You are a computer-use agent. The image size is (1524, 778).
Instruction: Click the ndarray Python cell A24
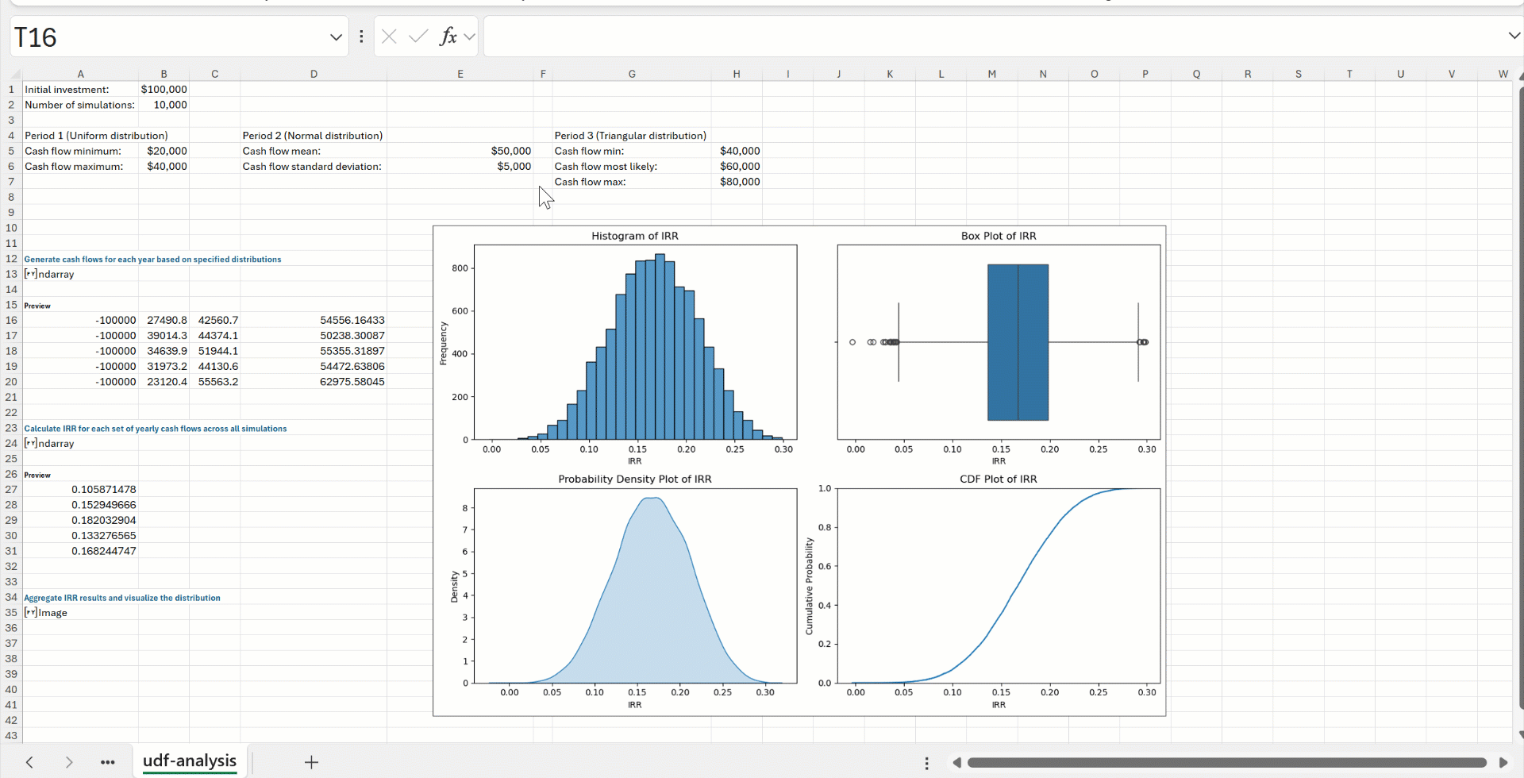(56, 443)
